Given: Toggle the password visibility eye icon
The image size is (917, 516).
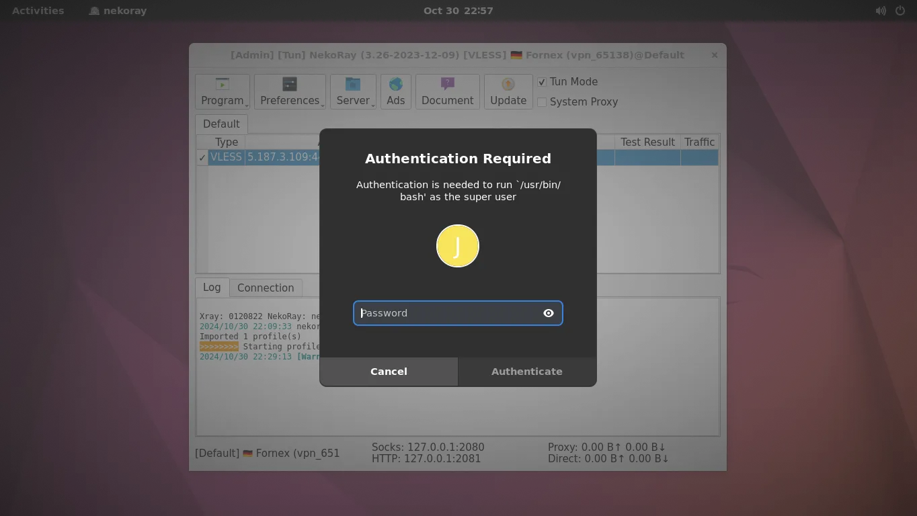Looking at the screenshot, I should (x=549, y=313).
